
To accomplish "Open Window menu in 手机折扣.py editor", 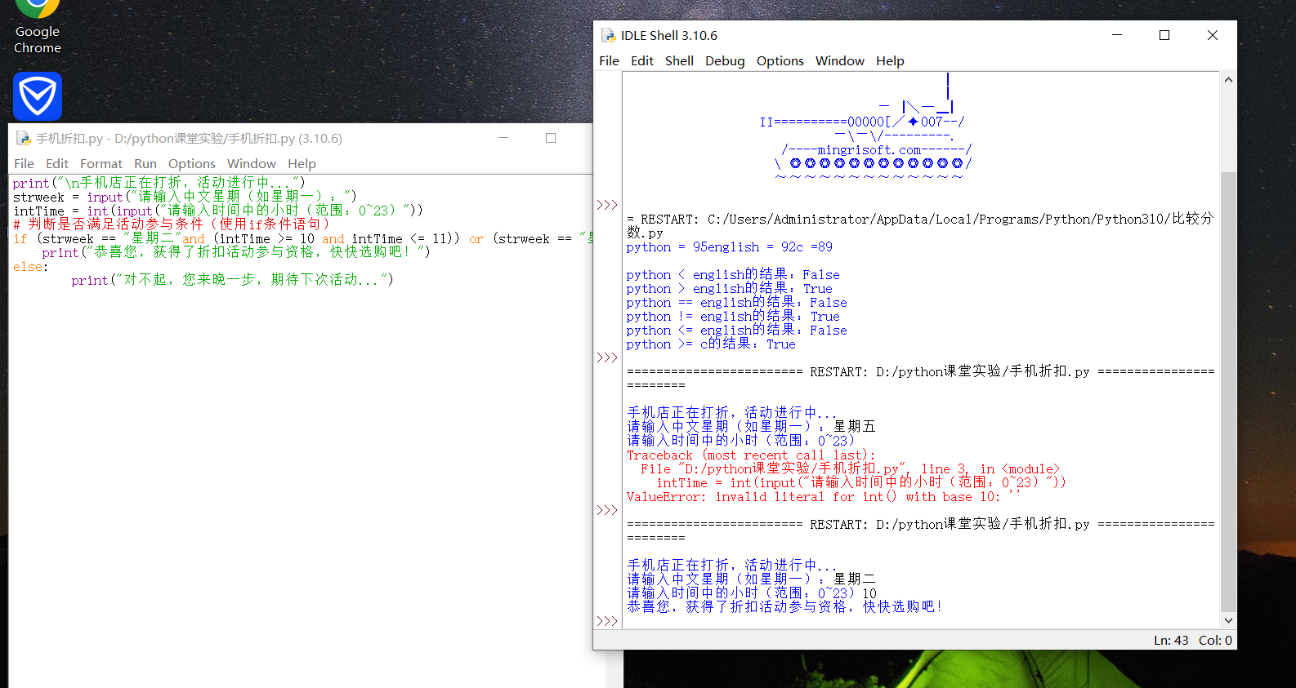I will coord(252,164).
